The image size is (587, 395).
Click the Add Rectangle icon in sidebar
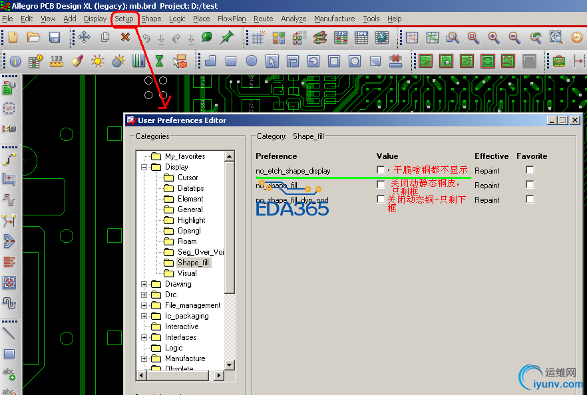pyautogui.click(x=9, y=354)
